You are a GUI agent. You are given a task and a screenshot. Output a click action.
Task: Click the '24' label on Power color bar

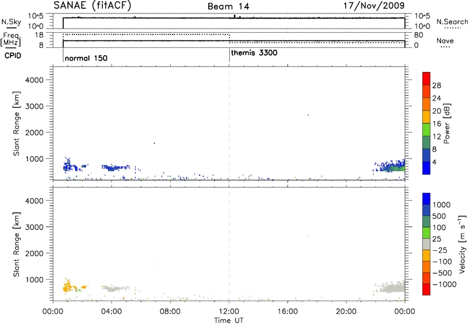click(x=436, y=98)
